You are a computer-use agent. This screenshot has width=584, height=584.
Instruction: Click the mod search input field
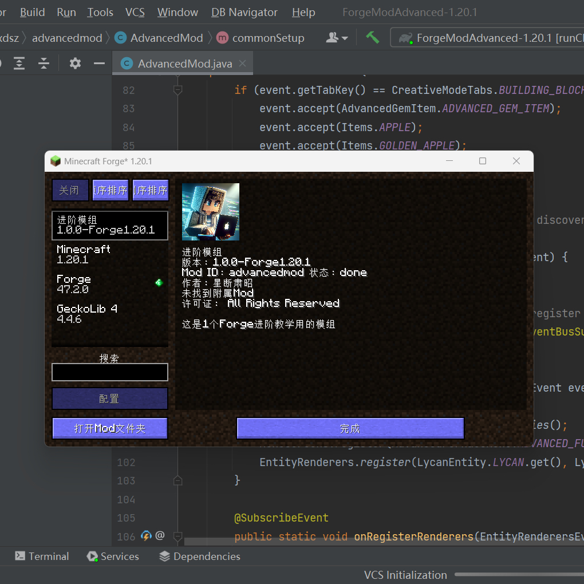110,372
